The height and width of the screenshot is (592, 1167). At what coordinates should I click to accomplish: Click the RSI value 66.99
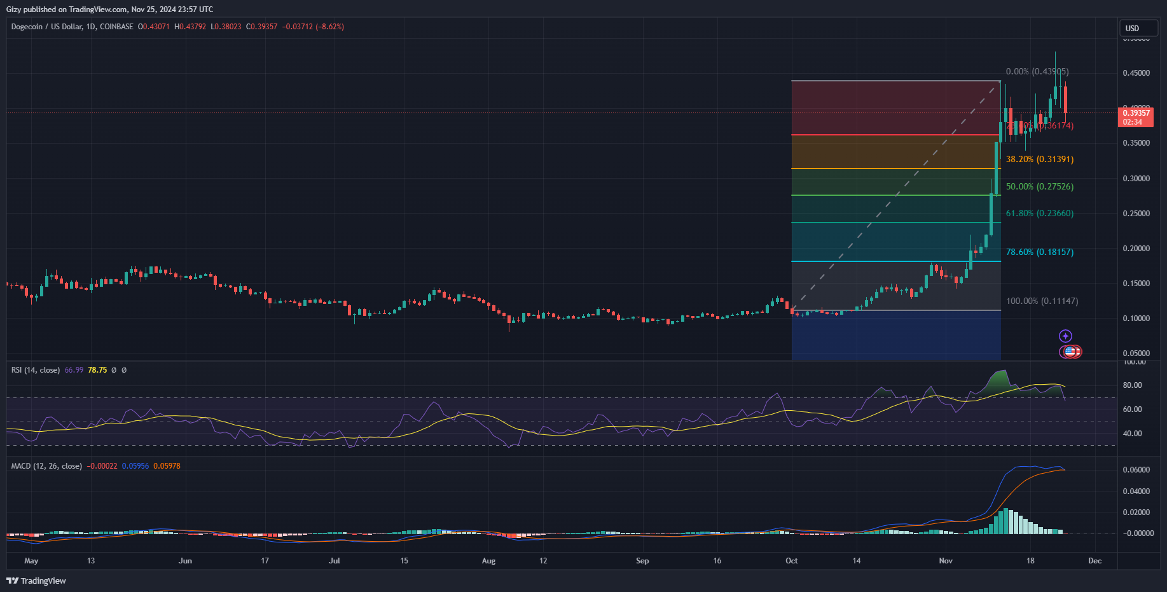coord(74,370)
